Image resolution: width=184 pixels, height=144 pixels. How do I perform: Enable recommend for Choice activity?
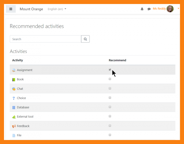(110, 98)
